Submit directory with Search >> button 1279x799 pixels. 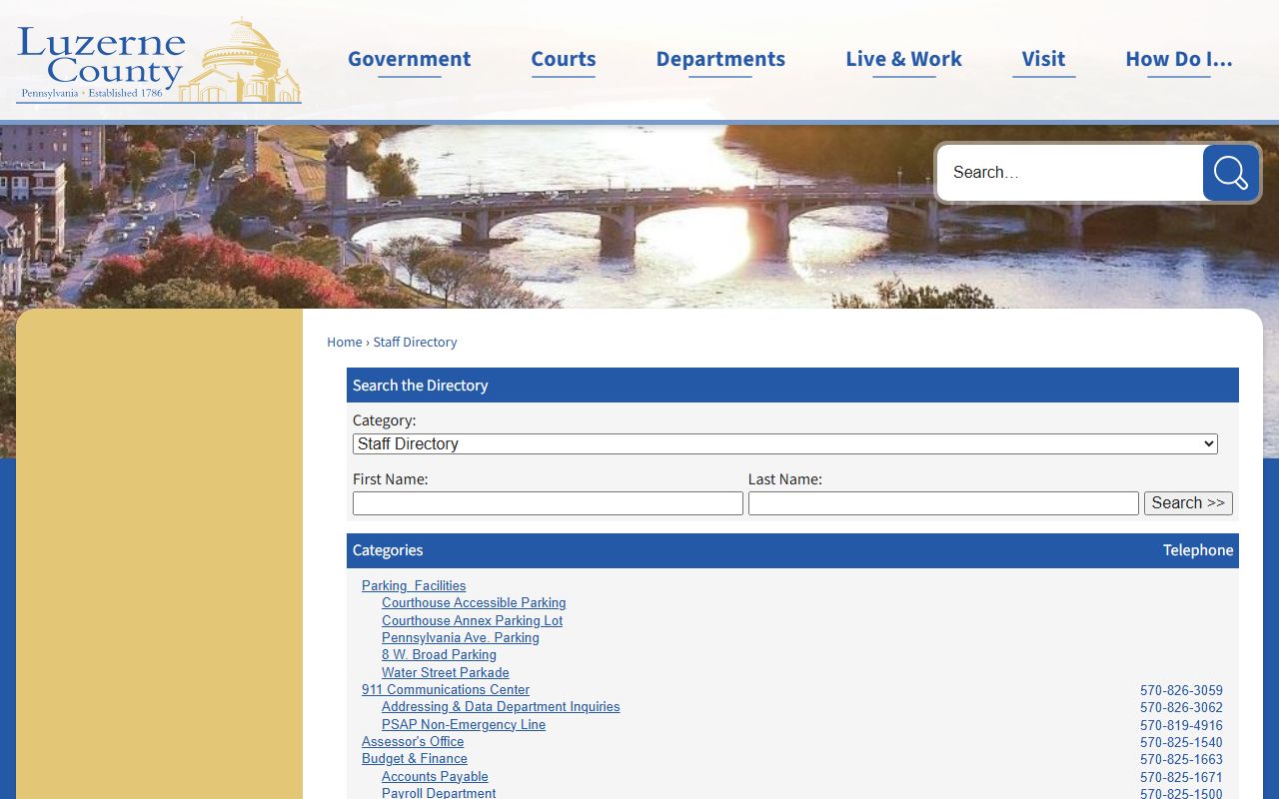(x=1188, y=503)
